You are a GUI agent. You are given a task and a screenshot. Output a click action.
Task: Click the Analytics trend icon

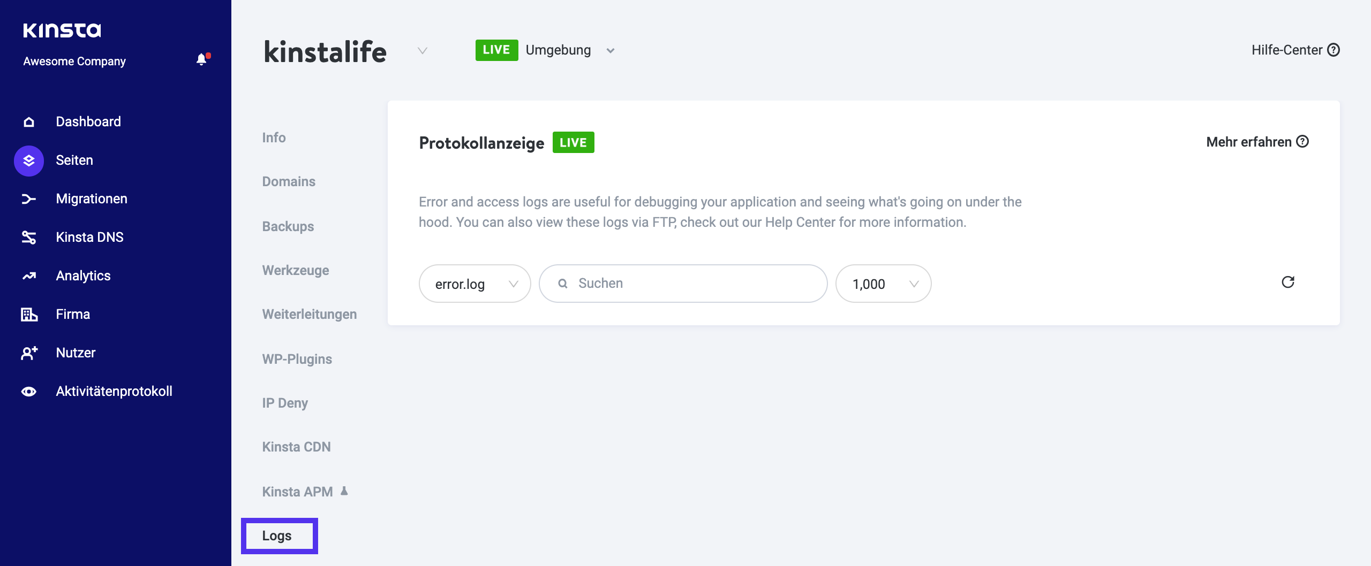[29, 276]
